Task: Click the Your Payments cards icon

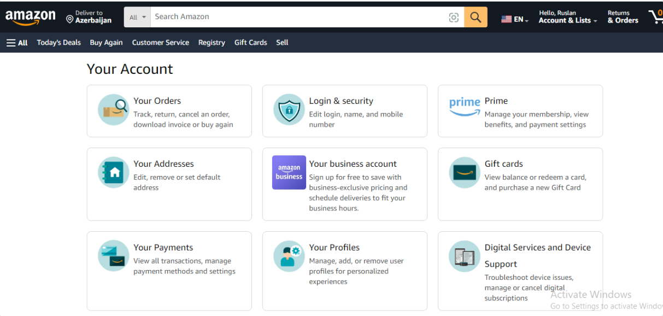Action: click(x=114, y=256)
